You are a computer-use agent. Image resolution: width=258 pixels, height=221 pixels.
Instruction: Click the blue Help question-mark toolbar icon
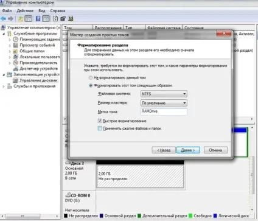click(38, 19)
